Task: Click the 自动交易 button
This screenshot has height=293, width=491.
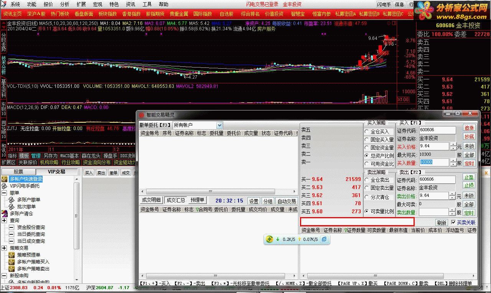Action: pos(287,201)
